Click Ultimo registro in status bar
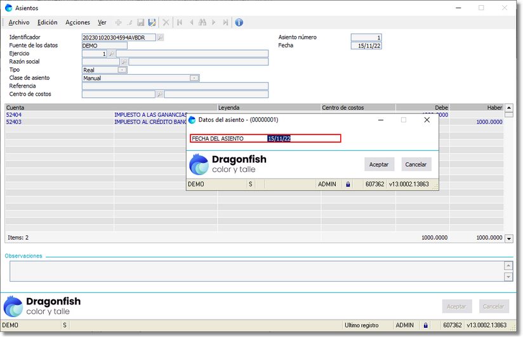 (362, 325)
